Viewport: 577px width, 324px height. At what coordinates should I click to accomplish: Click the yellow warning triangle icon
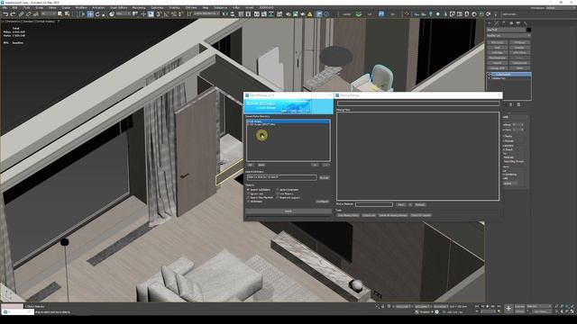click(310, 14)
